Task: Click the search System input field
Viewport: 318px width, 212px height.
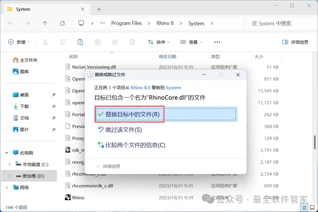Action: pos(282,23)
